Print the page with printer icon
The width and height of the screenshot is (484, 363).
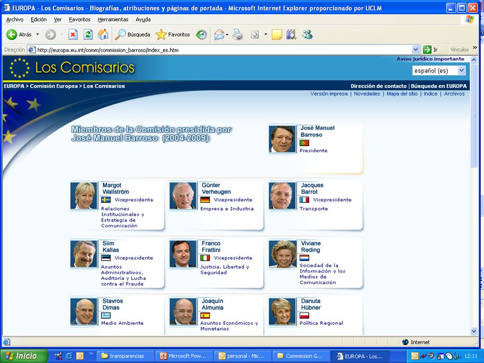[x=237, y=35]
